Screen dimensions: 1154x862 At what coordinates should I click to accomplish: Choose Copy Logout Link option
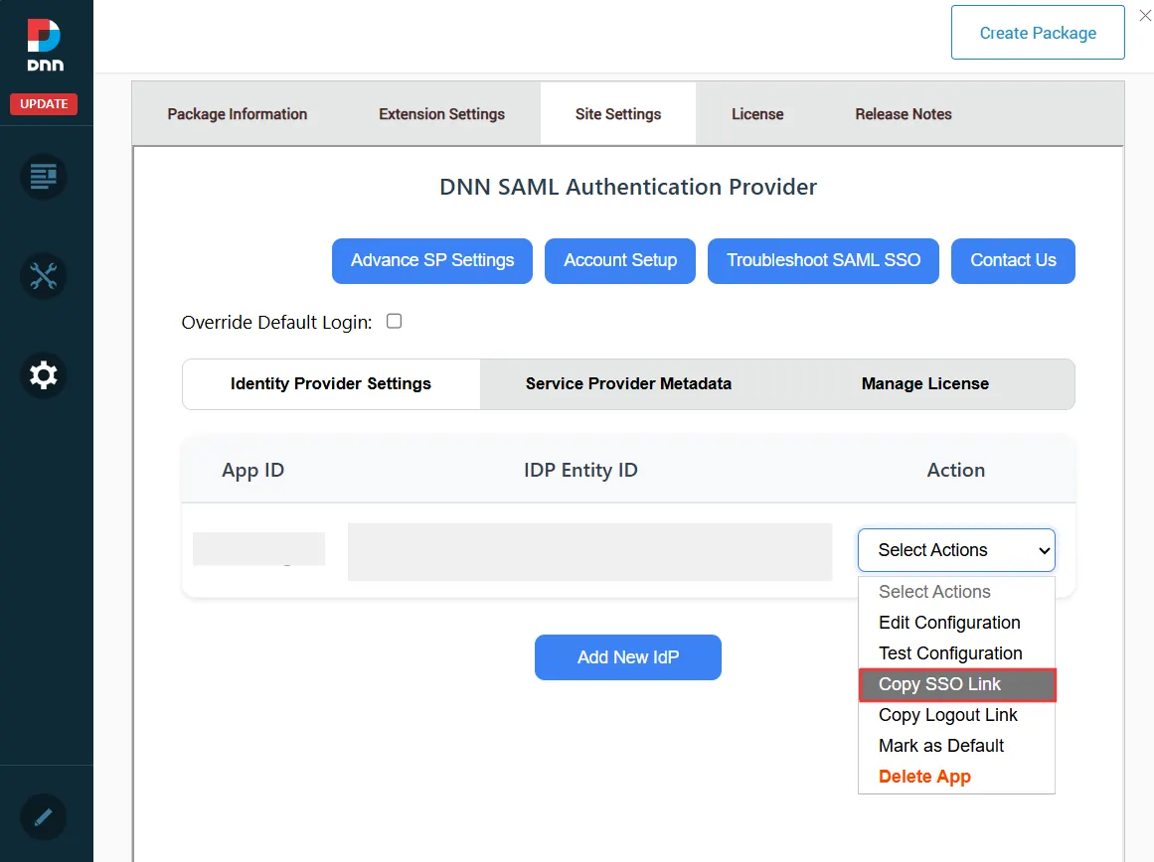956,715
